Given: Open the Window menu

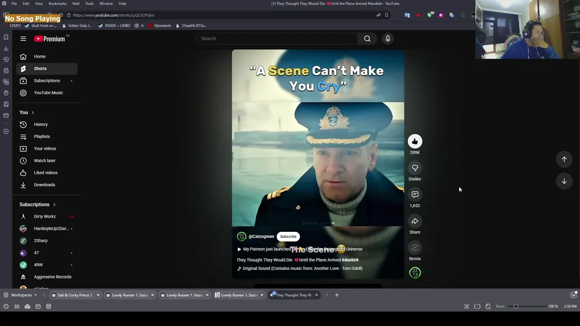Looking at the screenshot, I should tap(106, 3).
